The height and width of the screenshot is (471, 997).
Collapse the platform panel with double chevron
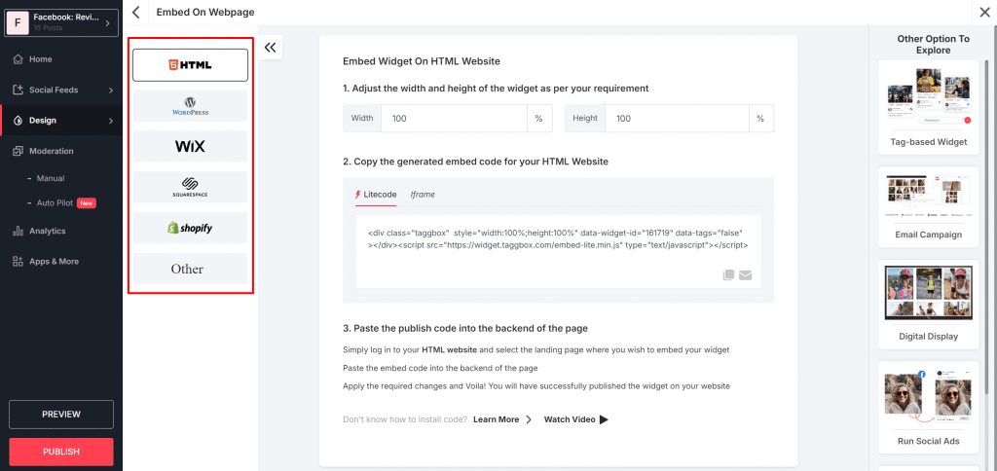271,47
